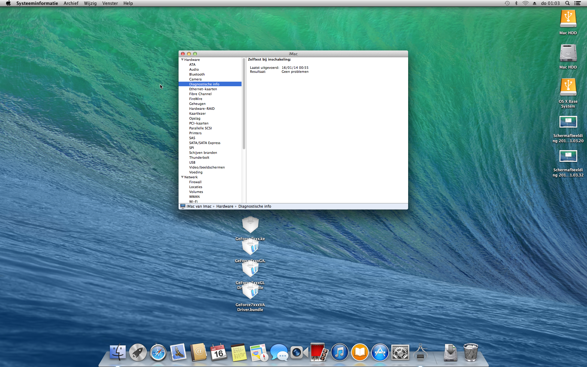Select OS X Base System drive icon
Image resolution: width=587 pixels, height=367 pixels.
pyautogui.click(x=568, y=87)
